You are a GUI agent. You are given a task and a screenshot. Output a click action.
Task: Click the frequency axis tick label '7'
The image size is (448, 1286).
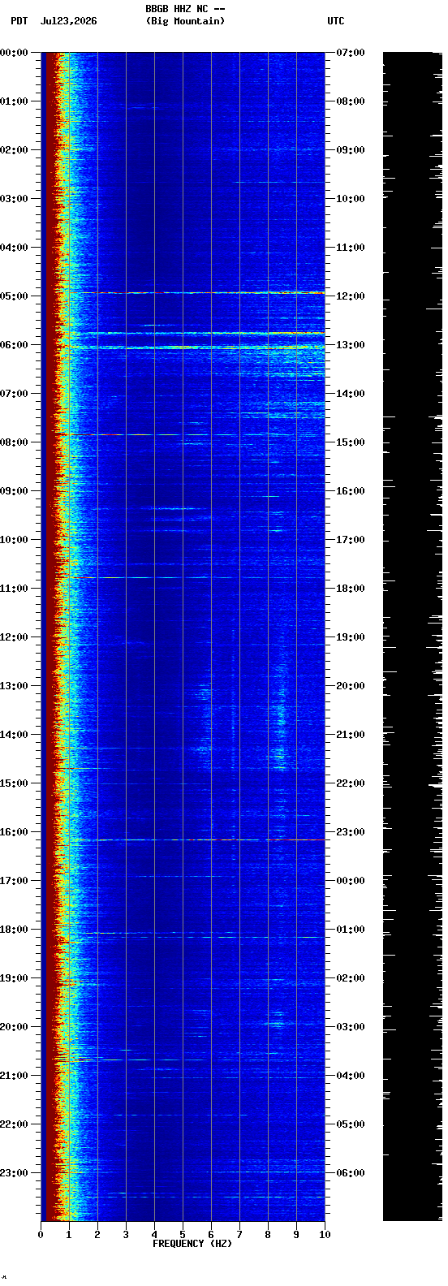239,1235
